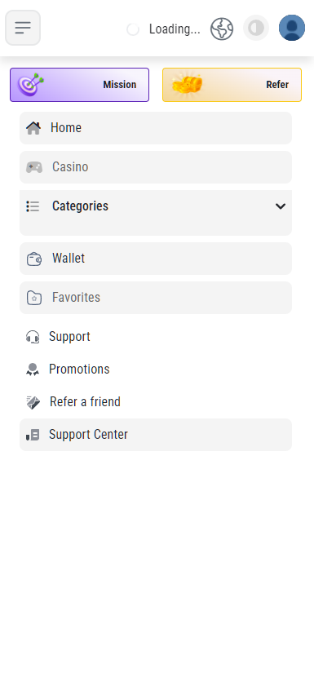Image resolution: width=314 pixels, height=686 pixels.
Task: Open the Mission banner
Action: point(80,85)
